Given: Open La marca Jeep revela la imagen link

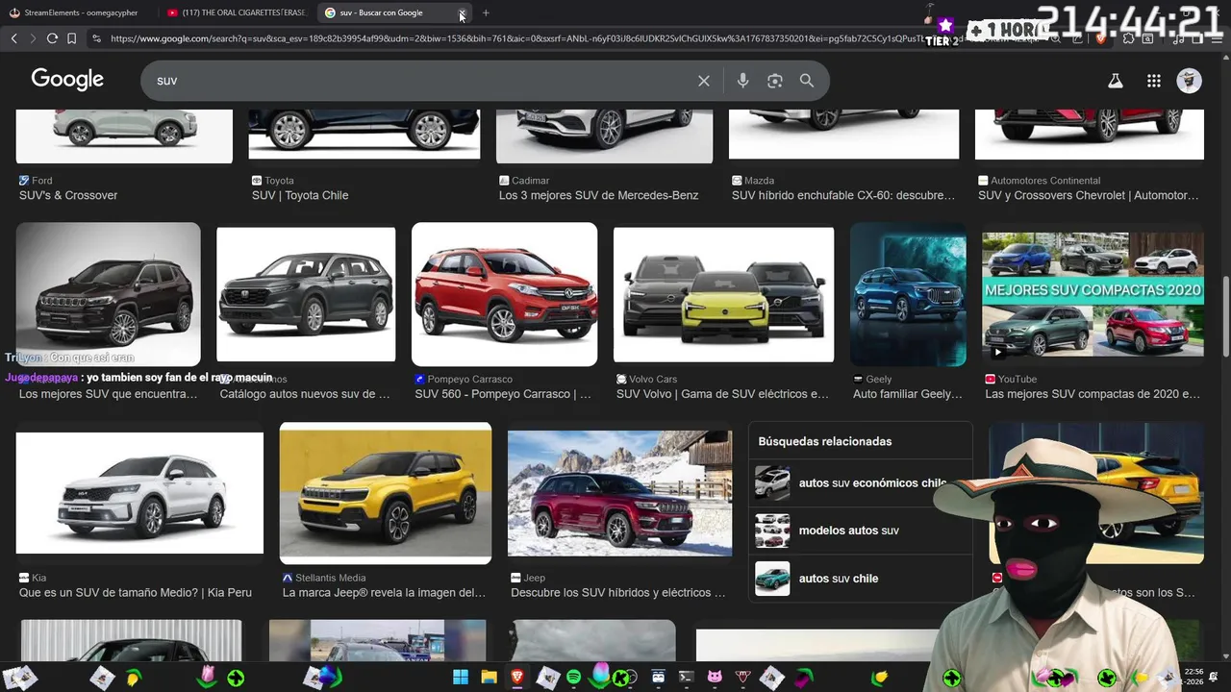Looking at the screenshot, I should (385, 593).
